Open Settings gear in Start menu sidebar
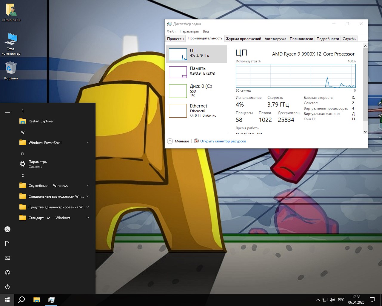 coord(7,272)
